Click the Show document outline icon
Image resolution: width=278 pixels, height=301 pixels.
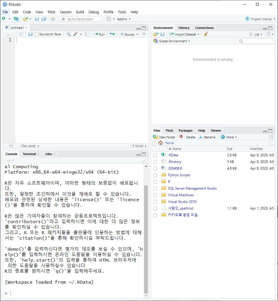tap(144, 34)
